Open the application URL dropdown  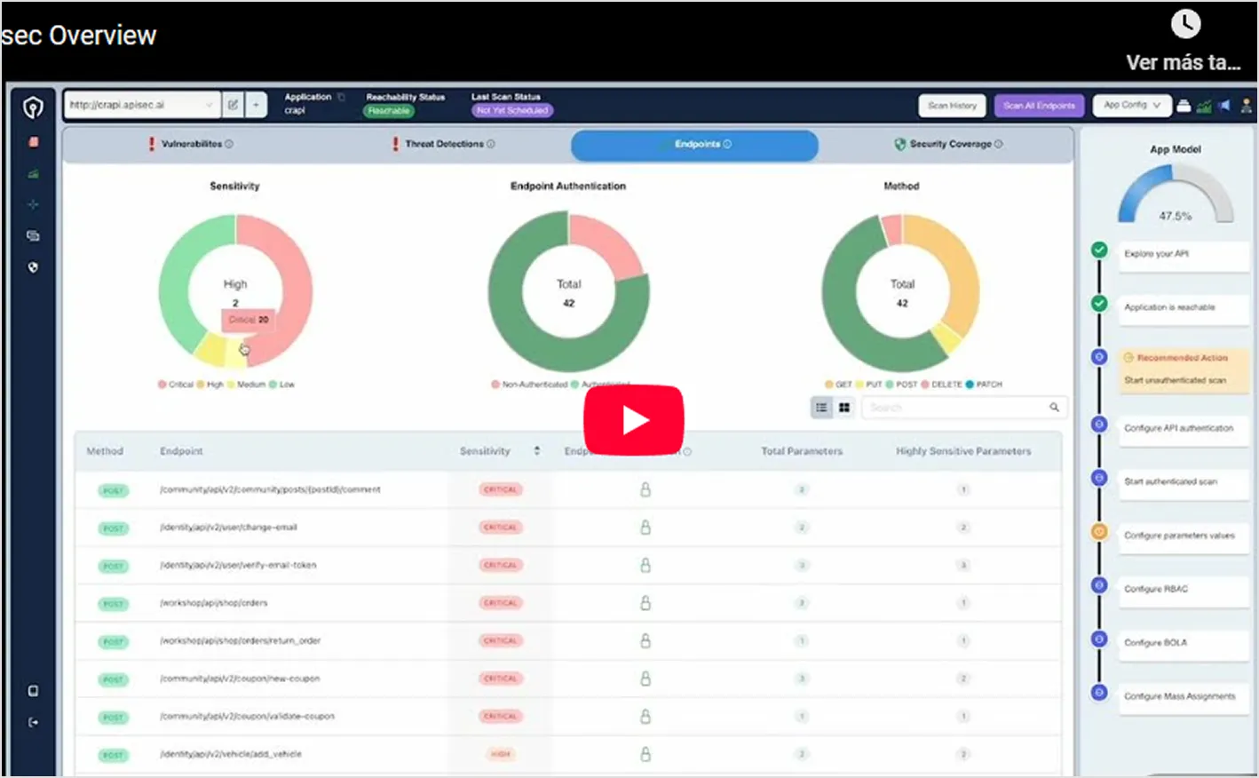(x=142, y=105)
